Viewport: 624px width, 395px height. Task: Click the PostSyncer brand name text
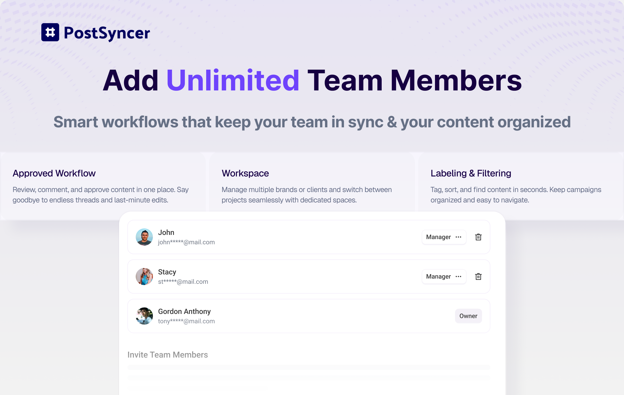107,33
